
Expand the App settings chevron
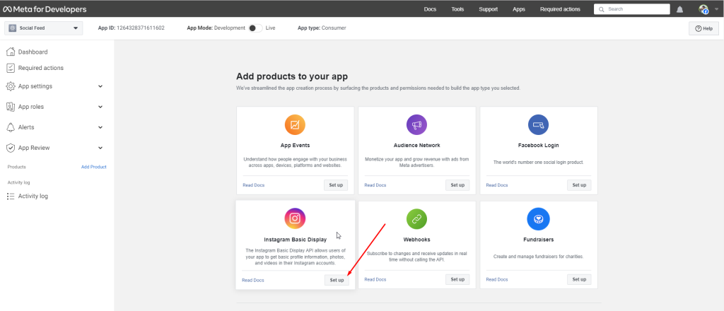pos(100,86)
